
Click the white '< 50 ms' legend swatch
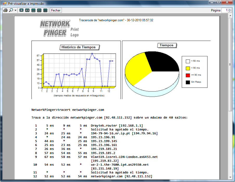[188, 61]
